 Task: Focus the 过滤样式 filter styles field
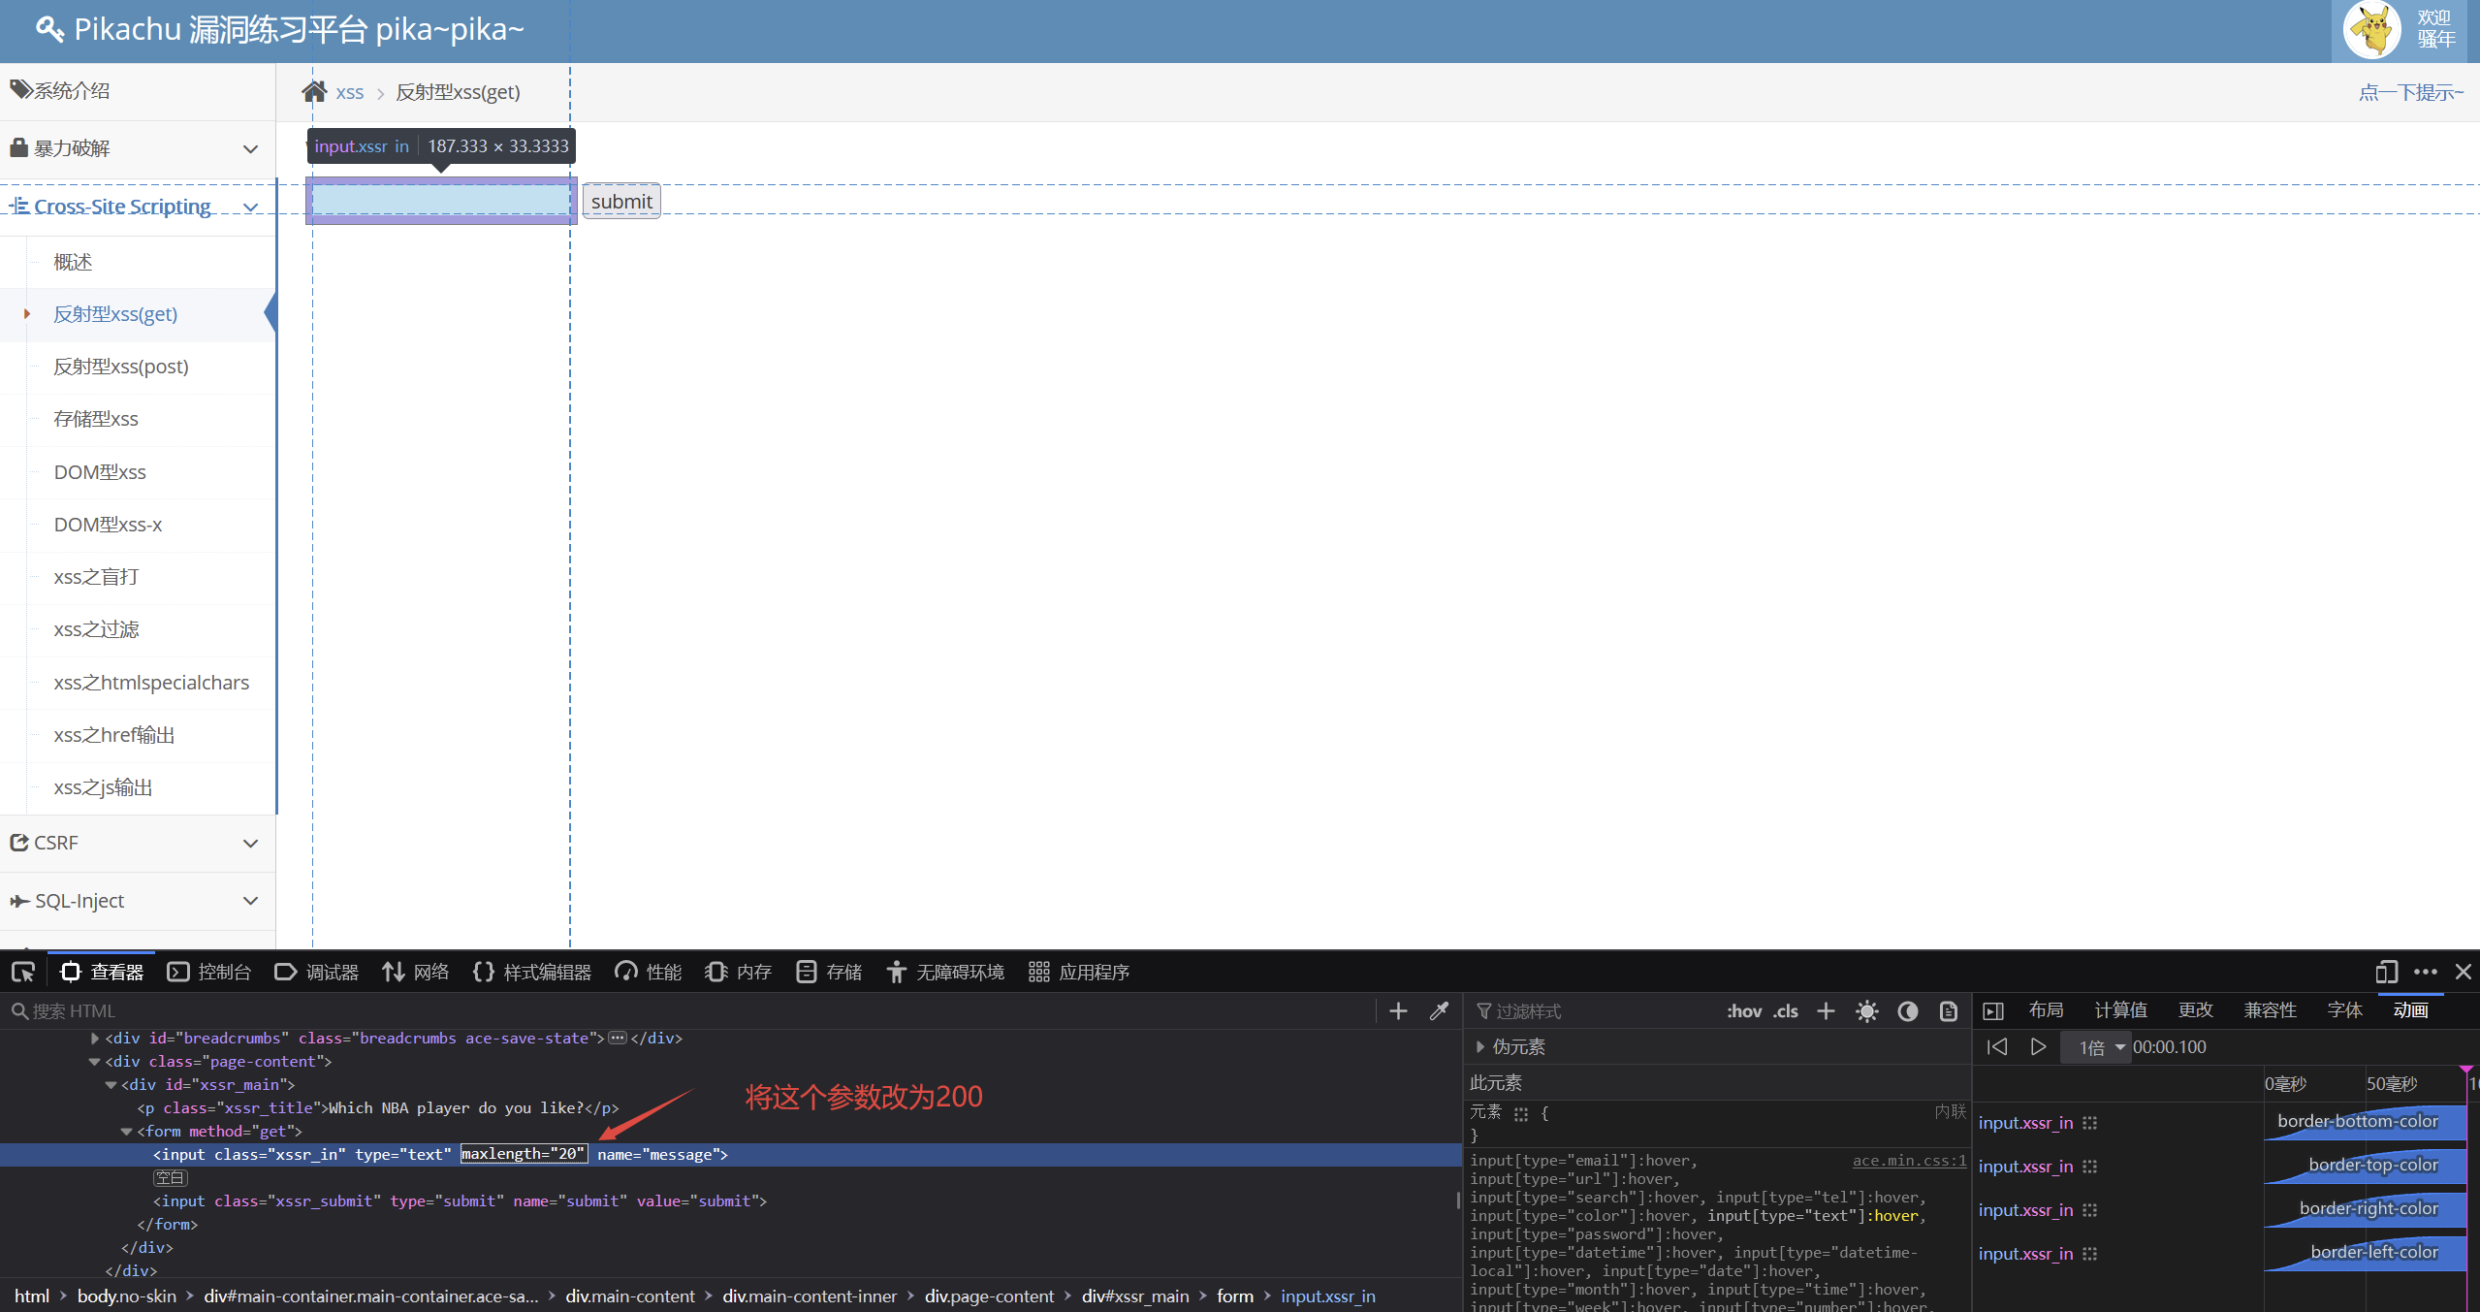(x=1590, y=1011)
